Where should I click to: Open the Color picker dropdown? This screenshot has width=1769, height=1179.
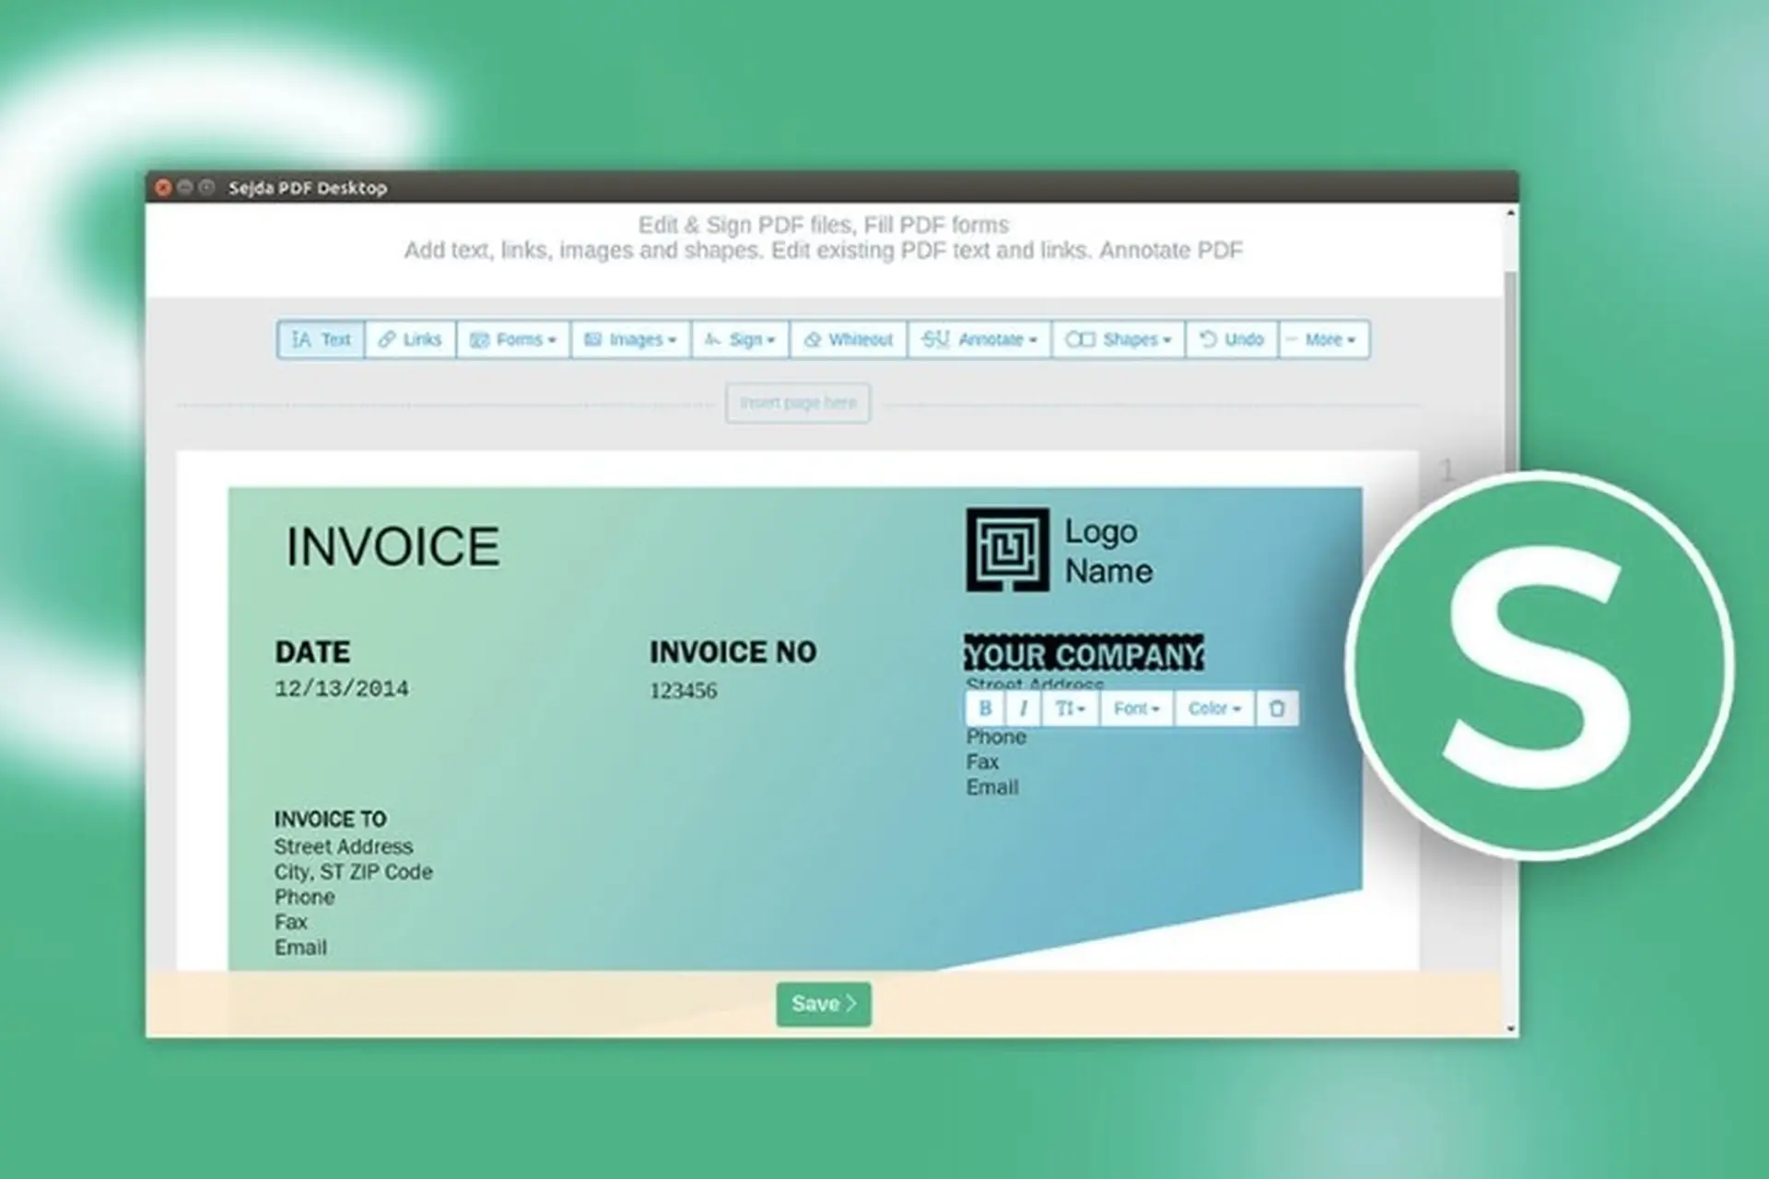[x=1214, y=708]
